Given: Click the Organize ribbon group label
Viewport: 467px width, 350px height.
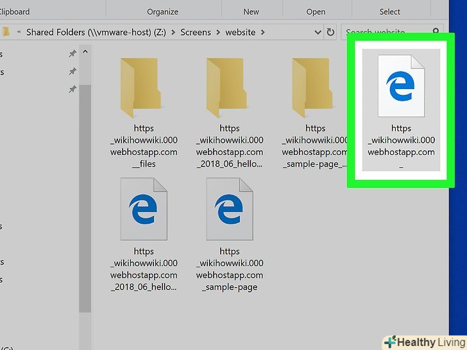Looking at the screenshot, I should tap(163, 12).
